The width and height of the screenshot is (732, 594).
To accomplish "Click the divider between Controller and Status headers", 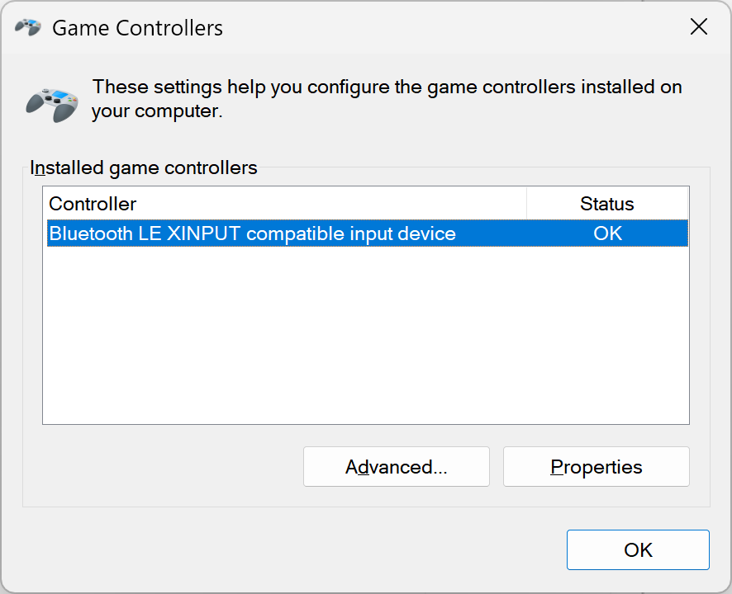I will (x=526, y=203).
